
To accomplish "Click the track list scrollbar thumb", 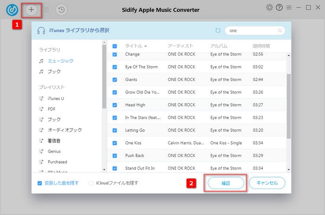I will pos(289,106).
